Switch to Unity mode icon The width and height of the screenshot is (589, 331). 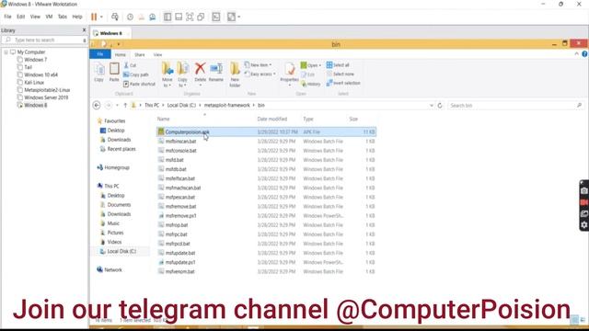coord(201,17)
